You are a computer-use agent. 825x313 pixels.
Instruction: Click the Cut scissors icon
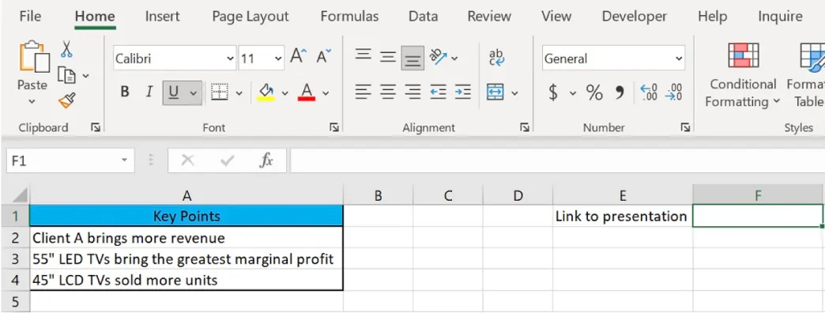[66, 49]
